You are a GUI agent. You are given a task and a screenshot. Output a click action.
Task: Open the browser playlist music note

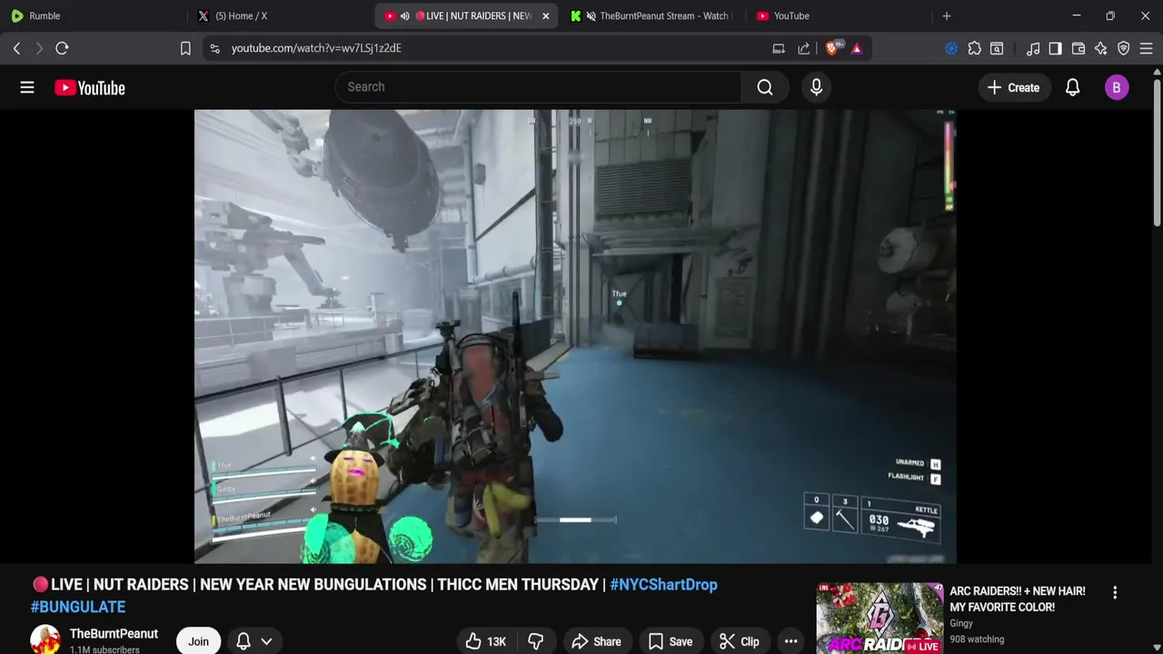(x=1033, y=48)
